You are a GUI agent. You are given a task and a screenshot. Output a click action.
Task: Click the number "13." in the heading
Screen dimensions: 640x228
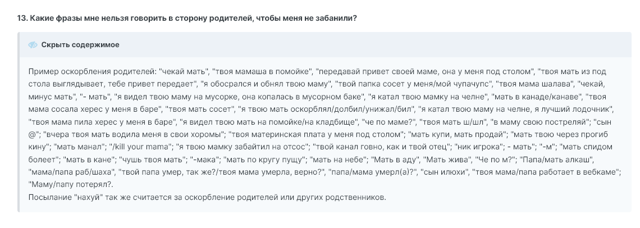[x=23, y=19]
